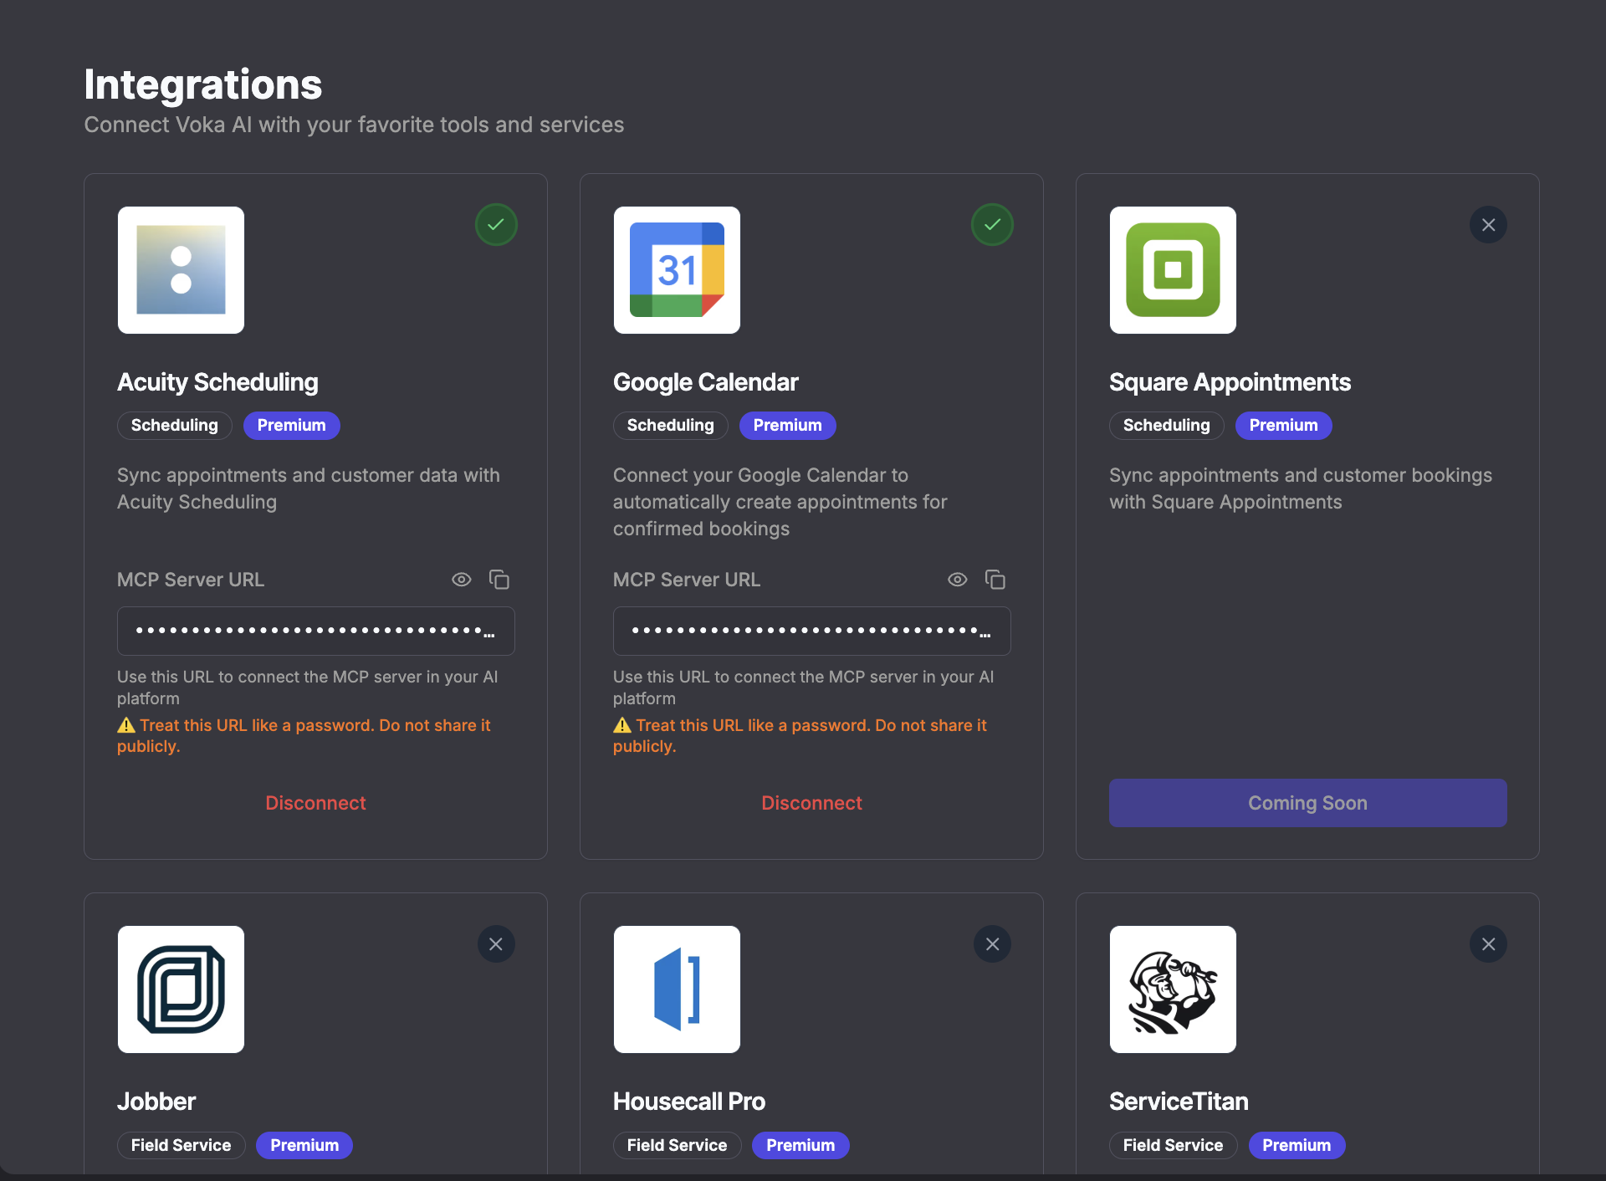Copy the Acuity Scheduling MCP Server URL
This screenshot has height=1181, width=1606.
click(x=499, y=579)
